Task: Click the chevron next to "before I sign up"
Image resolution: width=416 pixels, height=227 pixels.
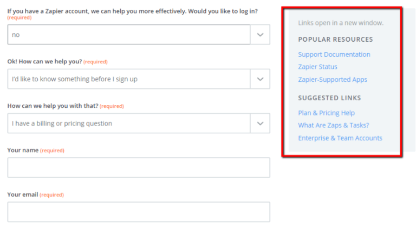Action: (x=260, y=79)
